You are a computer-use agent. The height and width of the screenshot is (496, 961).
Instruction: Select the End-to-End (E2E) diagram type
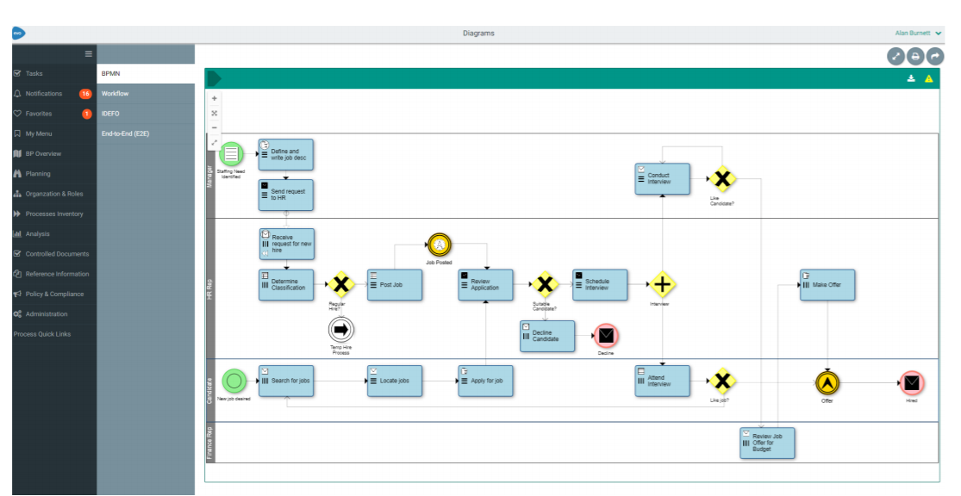pyautogui.click(x=146, y=133)
